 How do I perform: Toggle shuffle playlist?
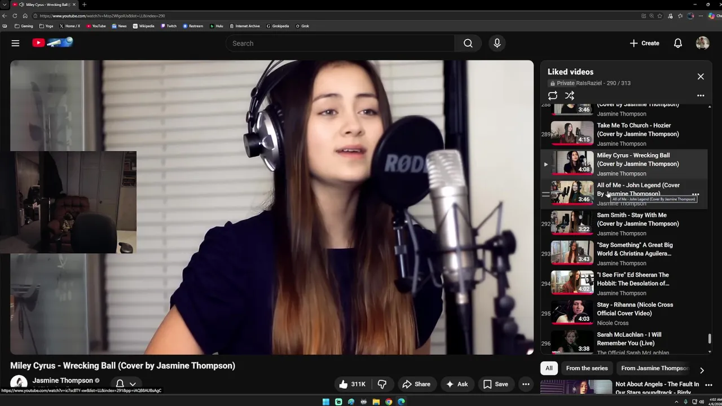click(570, 96)
